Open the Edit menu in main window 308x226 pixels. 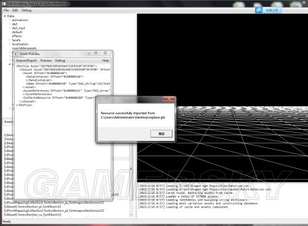pos(15,10)
